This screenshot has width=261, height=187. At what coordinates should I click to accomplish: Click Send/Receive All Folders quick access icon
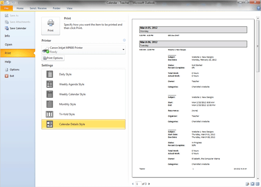click(8, 3)
